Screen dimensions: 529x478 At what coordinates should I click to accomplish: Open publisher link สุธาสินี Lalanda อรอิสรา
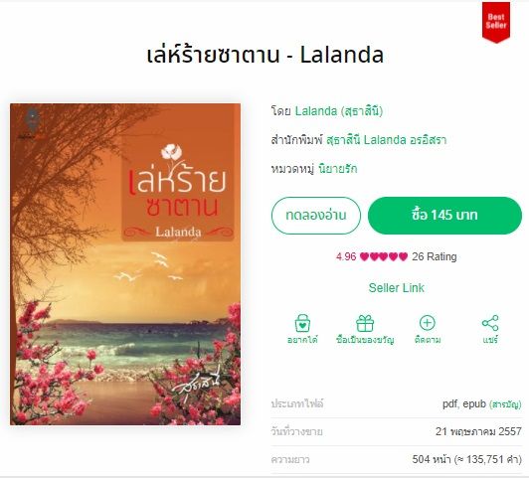tap(386, 140)
